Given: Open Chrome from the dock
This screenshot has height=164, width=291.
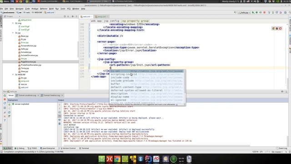Looking at the screenshot, I should pyautogui.click(x=117, y=159).
